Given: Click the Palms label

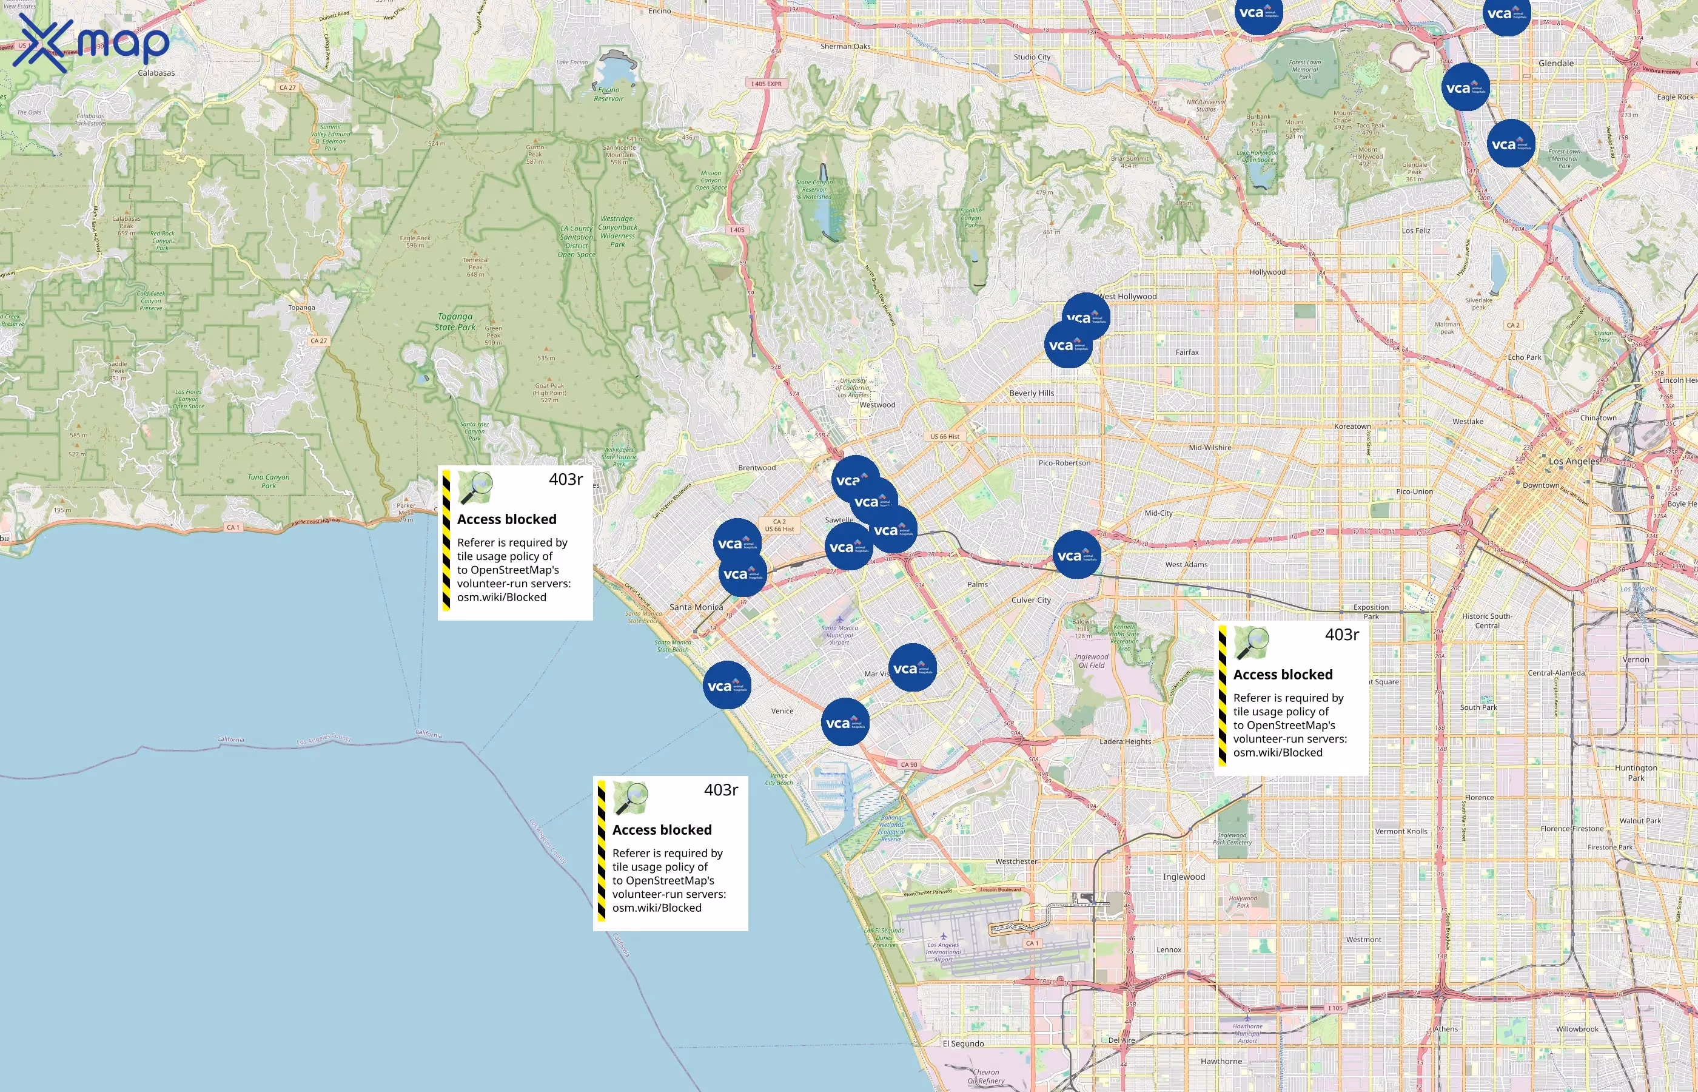Looking at the screenshot, I should click(x=978, y=584).
